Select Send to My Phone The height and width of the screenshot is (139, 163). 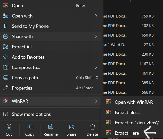51,26
